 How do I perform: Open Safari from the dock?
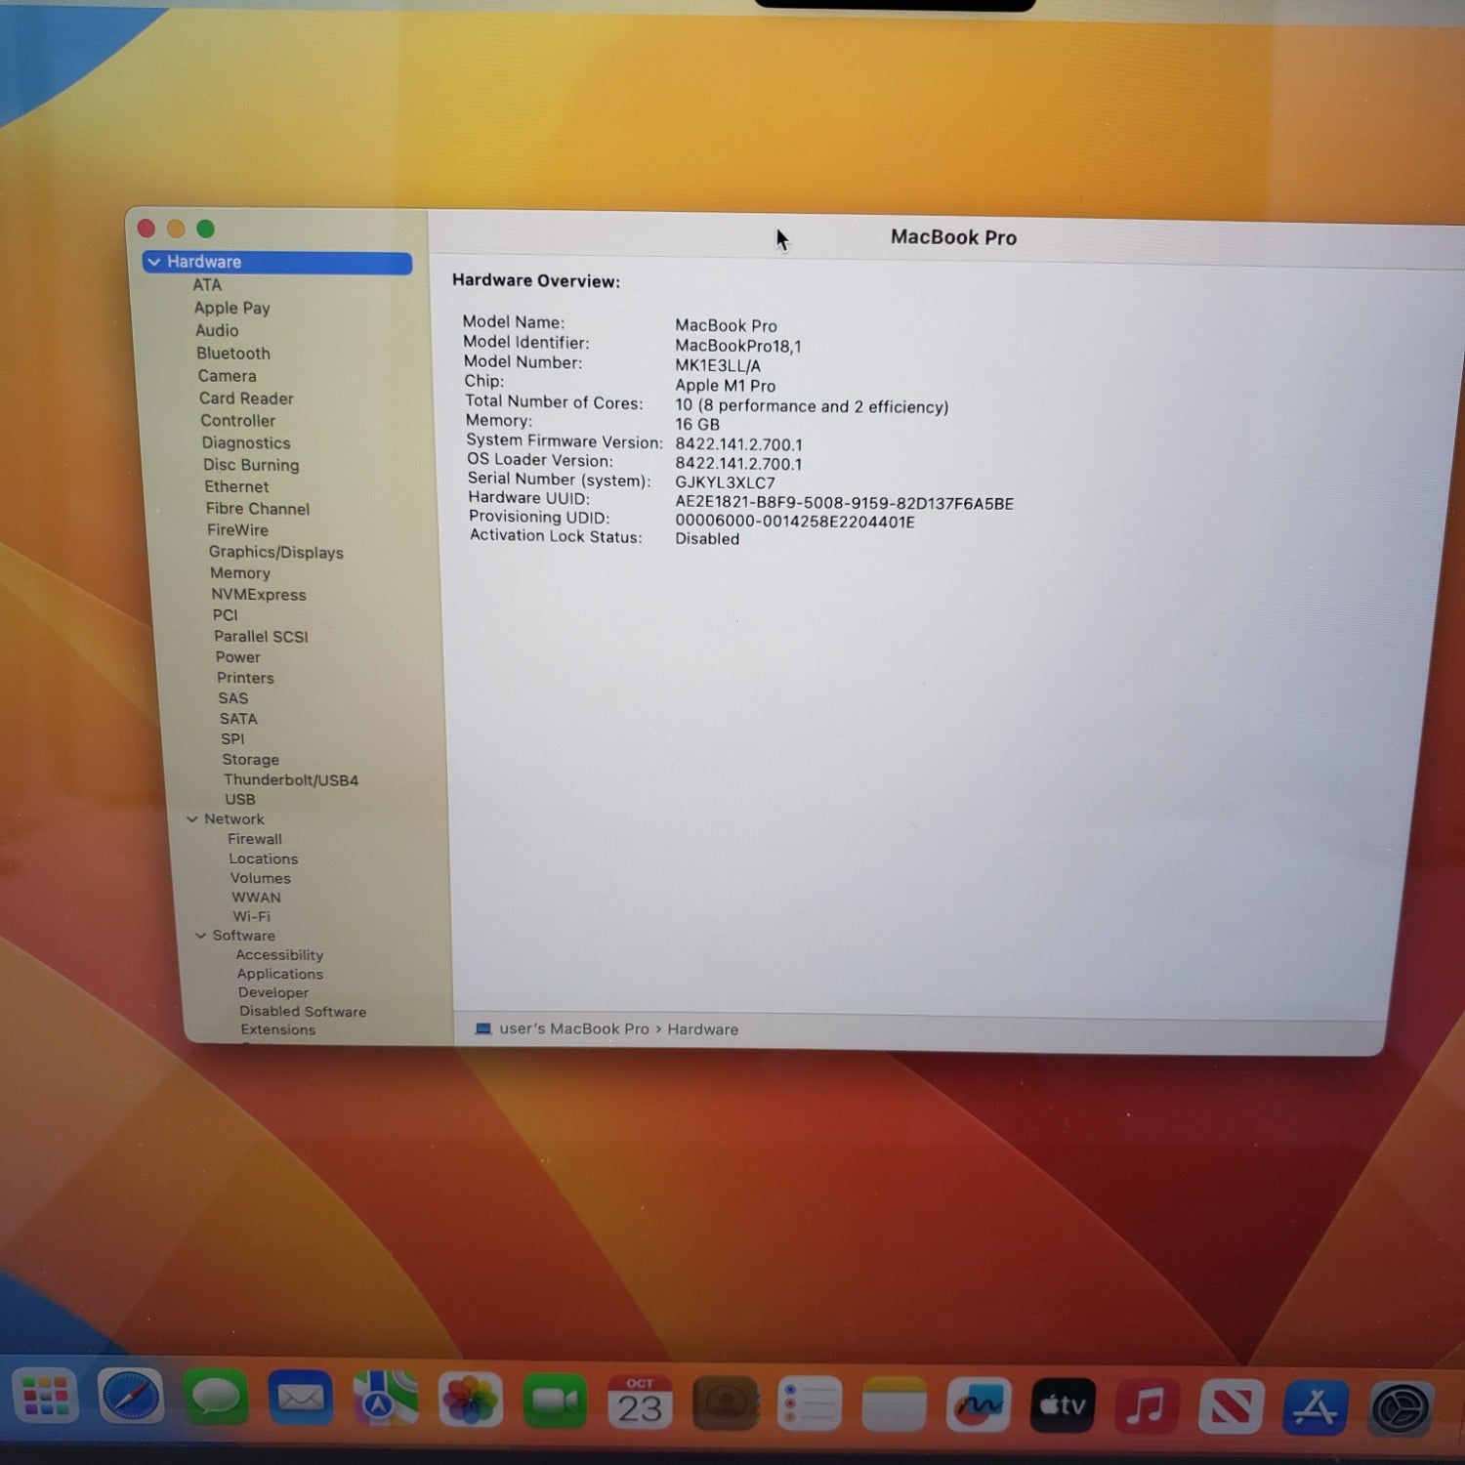pos(131,1401)
